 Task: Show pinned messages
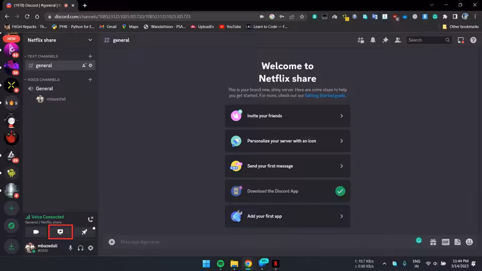coord(385,40)
